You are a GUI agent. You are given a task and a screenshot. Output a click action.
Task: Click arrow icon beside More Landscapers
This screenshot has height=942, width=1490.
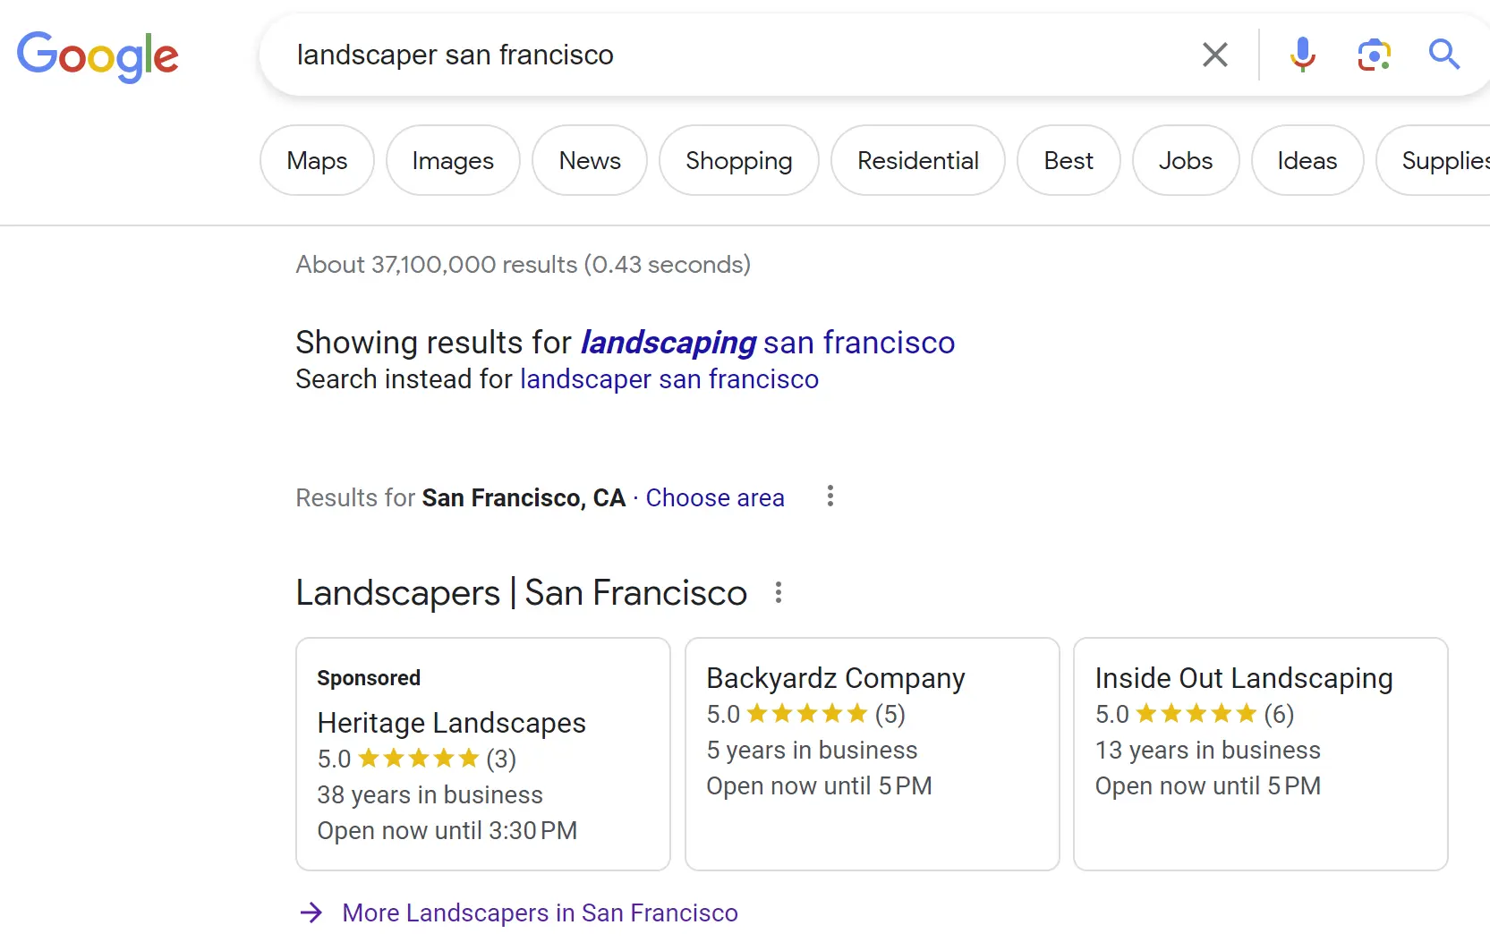[x=311, y=912]
